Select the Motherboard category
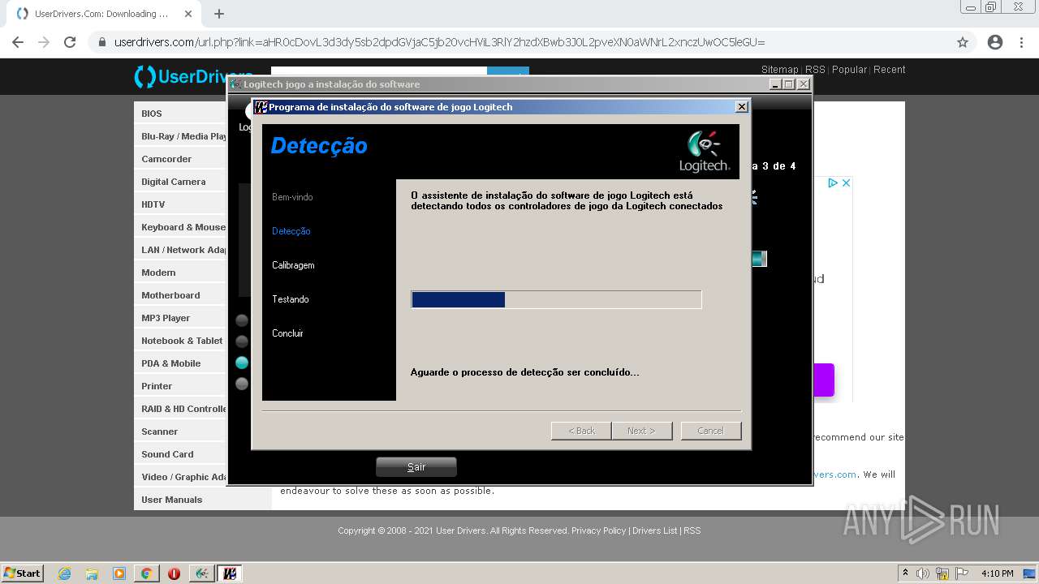 170,295
